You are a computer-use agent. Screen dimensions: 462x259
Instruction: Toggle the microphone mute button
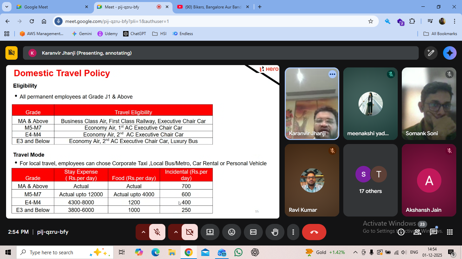[x=157, y=232]
